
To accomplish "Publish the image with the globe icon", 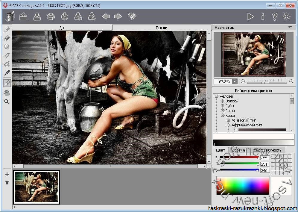I will (65, 16).
